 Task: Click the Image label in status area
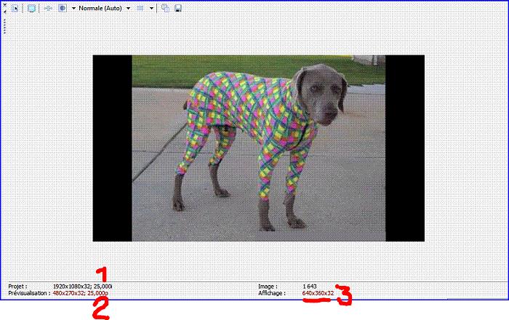(x=268, y=287)
